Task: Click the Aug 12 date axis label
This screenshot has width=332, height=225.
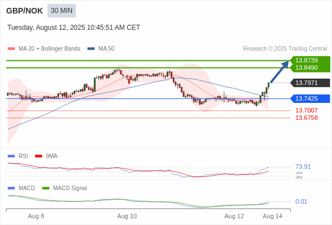Action: [234, 217]
